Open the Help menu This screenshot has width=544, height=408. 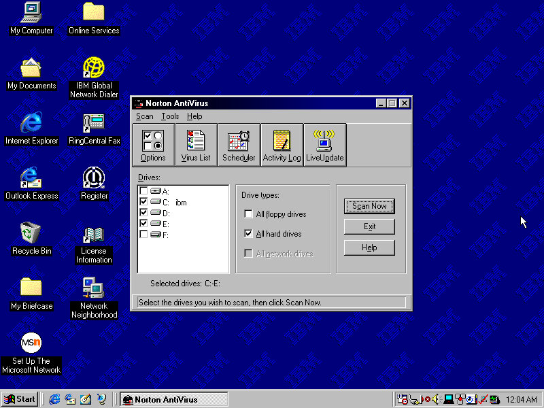click(194, 116)
